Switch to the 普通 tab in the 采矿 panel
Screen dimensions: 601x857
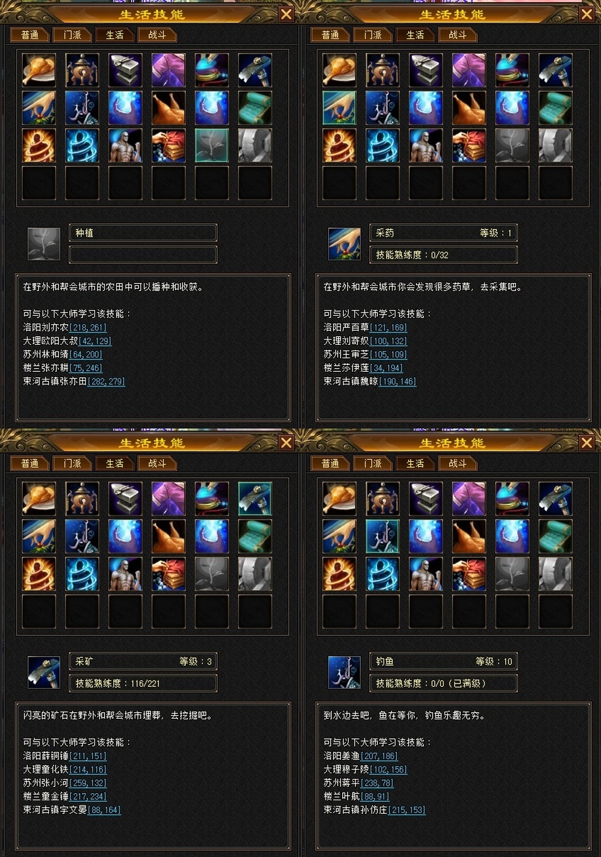(30, 463)
